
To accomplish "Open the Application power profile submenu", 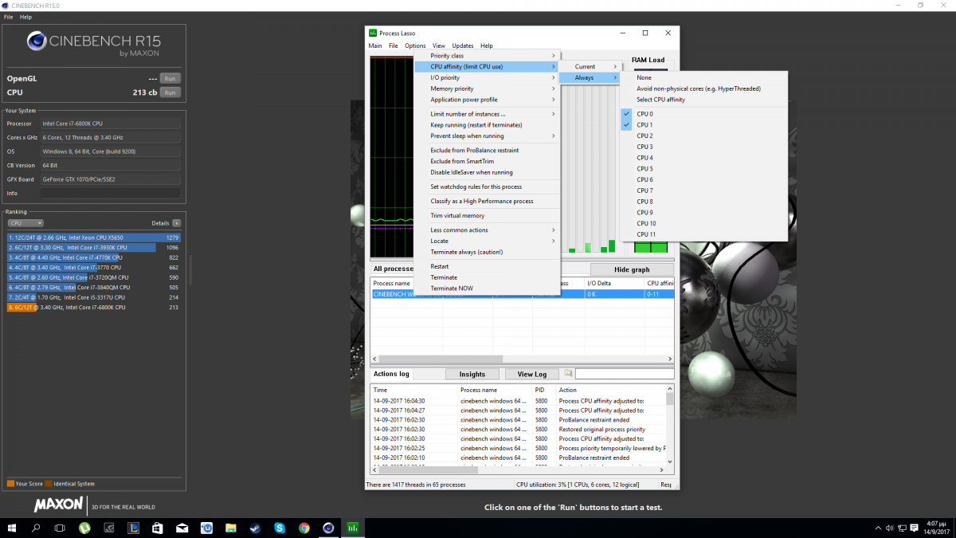I will (x=487, y=100).
